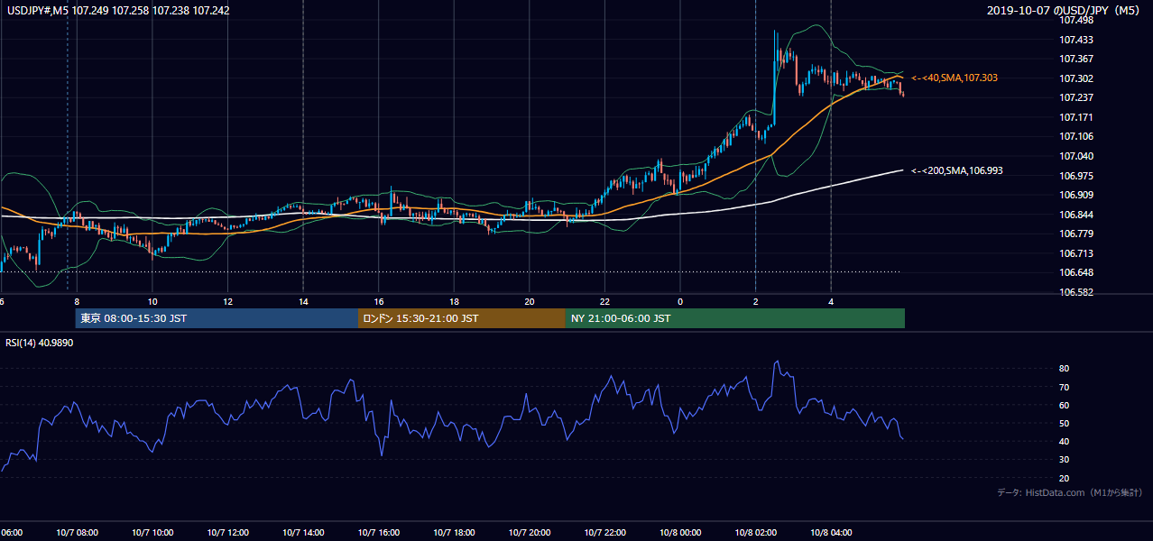Click the 40 SMA 107.303 label
1153x541 pixels.
click(x=955, y=78)
